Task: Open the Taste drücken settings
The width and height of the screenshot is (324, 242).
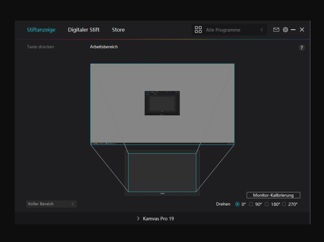Action: point(40,46)
